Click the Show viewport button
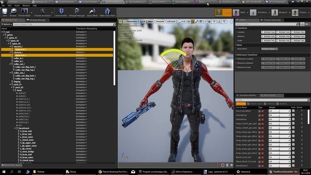 coord(150,21)
